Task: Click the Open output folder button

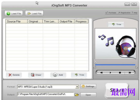Action: coord(88,95)
